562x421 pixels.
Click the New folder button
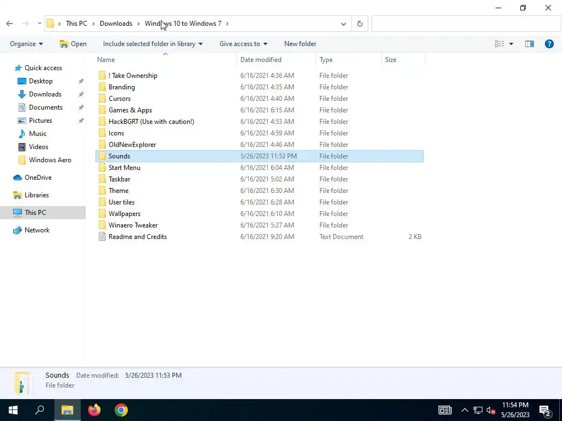[x=300, y=44]
